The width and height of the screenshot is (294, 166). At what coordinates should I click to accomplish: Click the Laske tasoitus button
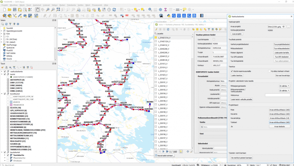[237, 75]
